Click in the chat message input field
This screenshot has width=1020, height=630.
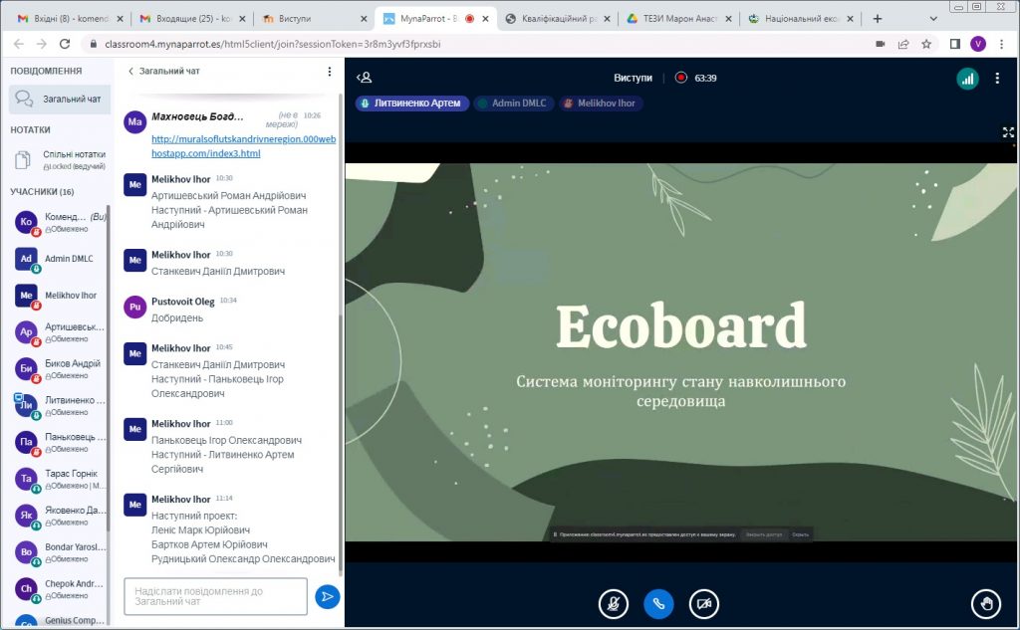point(215,596)
